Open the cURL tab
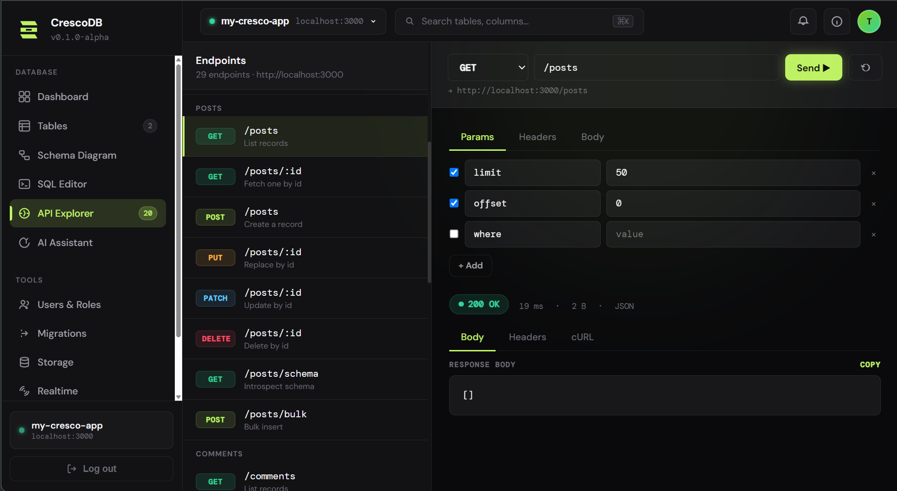 pos(583,337)
